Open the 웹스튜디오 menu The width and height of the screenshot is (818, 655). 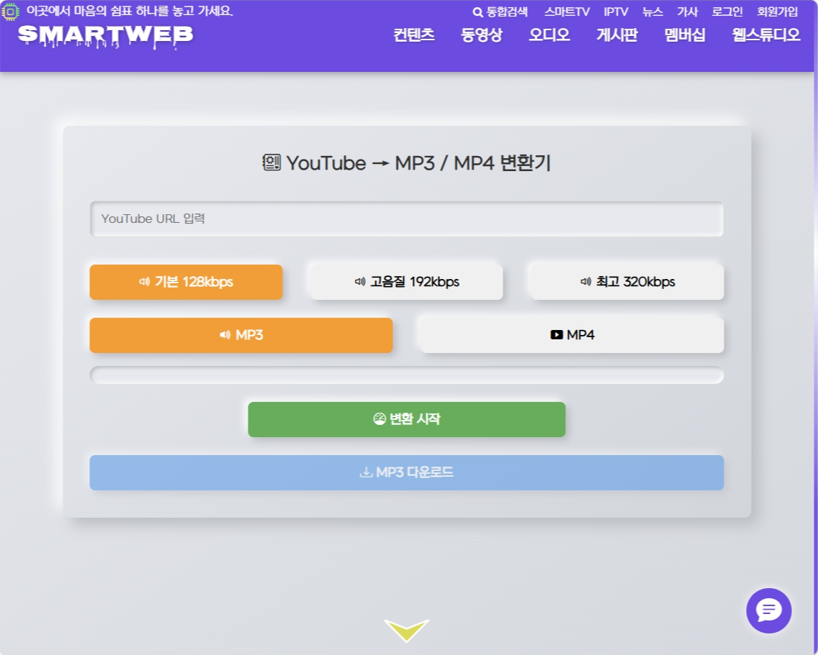point(766,35)
